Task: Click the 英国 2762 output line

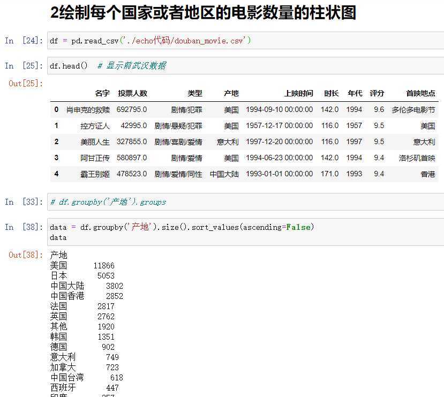Action: click(x=82, y=316)
